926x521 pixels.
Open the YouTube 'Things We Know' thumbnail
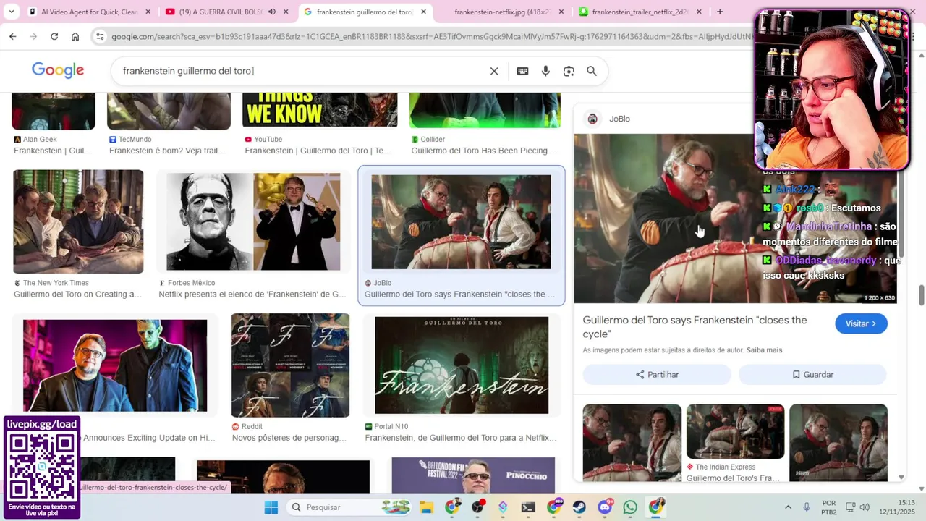point(320,110)
